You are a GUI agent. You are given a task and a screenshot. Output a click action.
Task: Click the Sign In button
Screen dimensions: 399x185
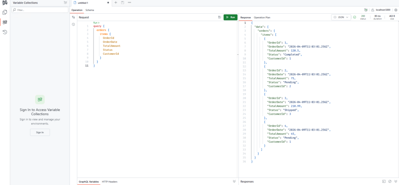[x=40, y=132]
